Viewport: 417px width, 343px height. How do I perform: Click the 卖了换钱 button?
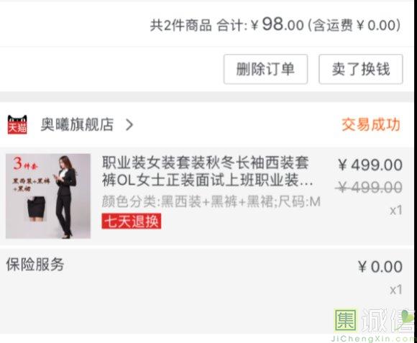(361, 69)
